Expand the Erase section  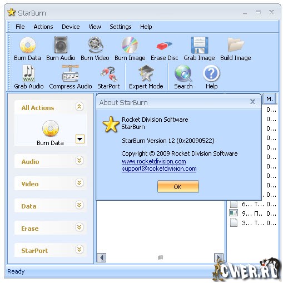pos(80,227)
